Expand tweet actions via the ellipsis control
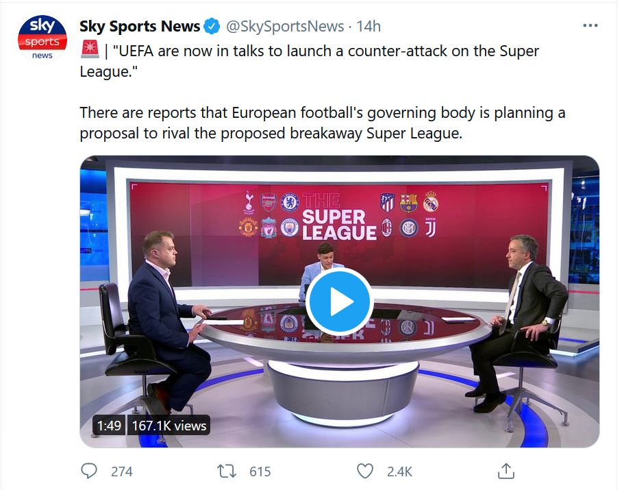Image resolution: width=624 pixels, height=490 pixels. click(x=589, y=25)
